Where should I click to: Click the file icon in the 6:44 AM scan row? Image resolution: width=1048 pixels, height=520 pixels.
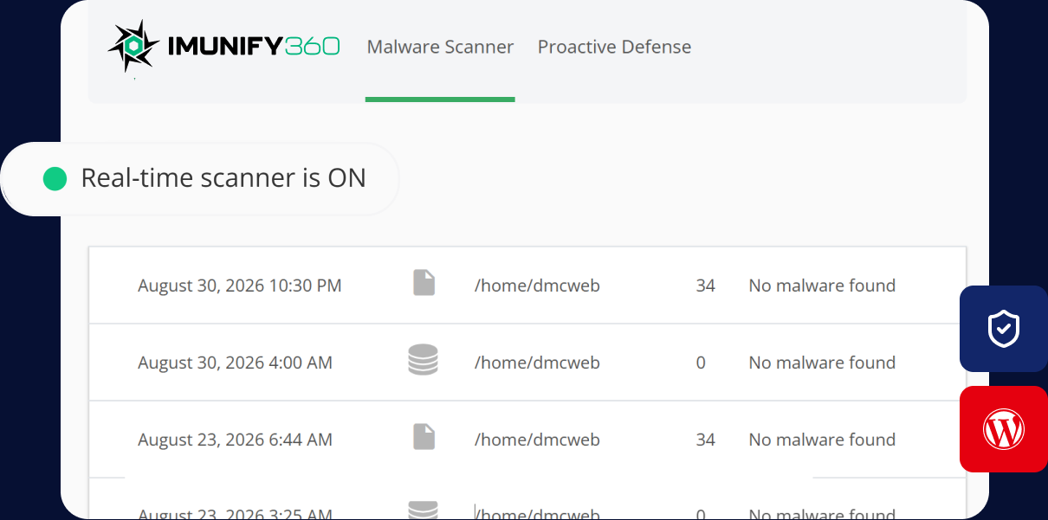(424, 437)
